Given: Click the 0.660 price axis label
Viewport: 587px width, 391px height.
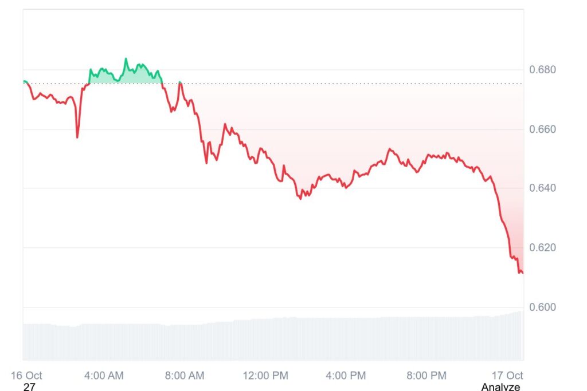Looking at the screenshot, I should [542, 129].
